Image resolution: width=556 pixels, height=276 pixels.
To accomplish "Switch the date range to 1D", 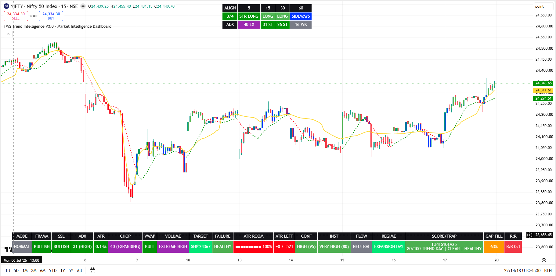I will pyautogui.click(x=8, y=271).
